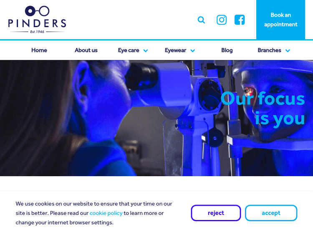Go to the Home menu item

click(39, 50)
